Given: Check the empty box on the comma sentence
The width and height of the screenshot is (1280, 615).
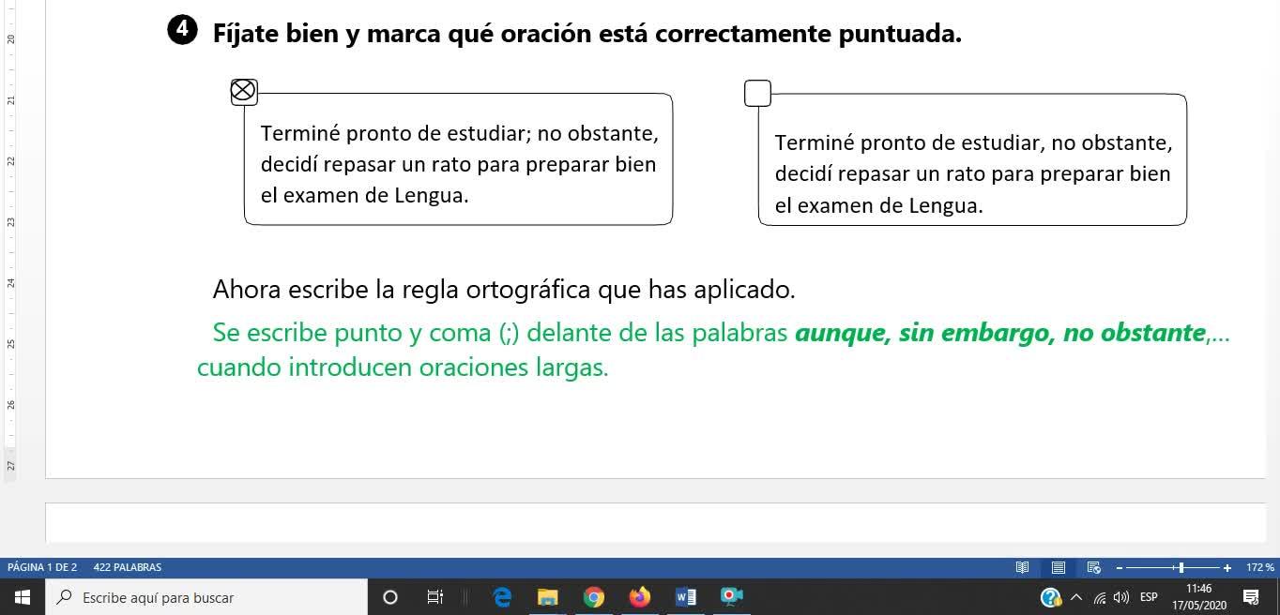Looking at the screenshot, I should (x=757, y=93).
